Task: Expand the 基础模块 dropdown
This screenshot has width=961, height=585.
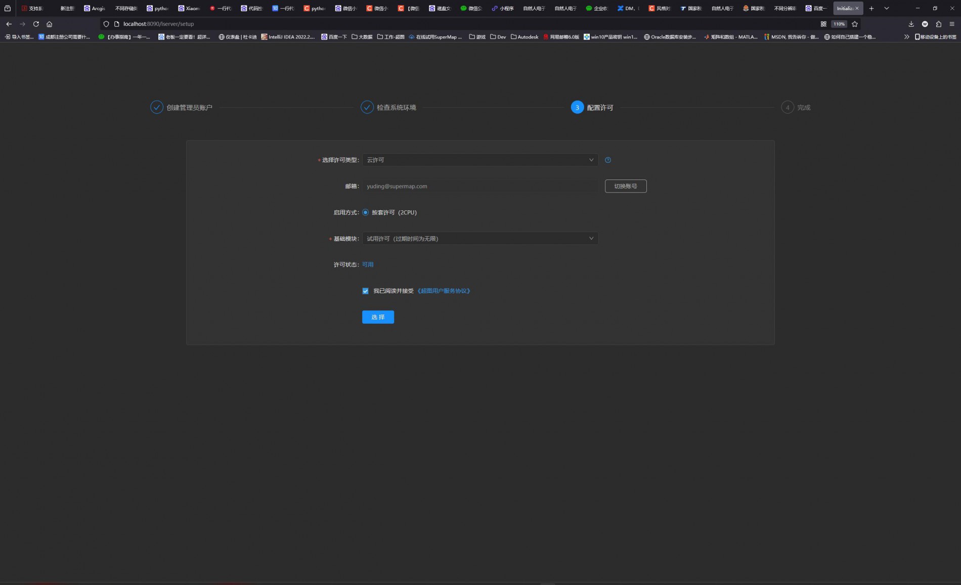Action: pyautogui.click(x=479, y=239)
